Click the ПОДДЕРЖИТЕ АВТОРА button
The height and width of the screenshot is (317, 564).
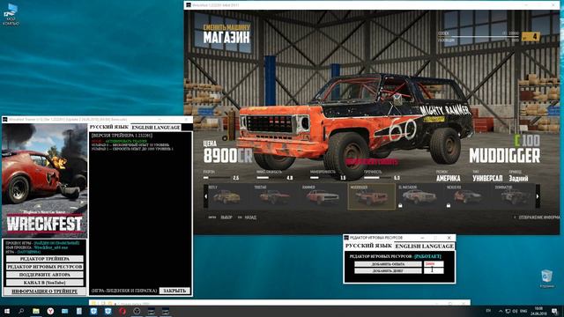(x=45, y=275)
